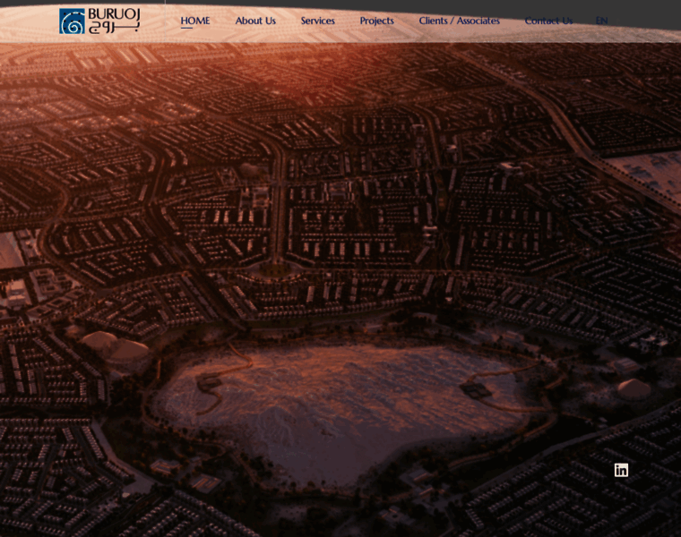Screen dimensions: 681x537
Task: Open the Contact Us link
Action: (x=548, y=21)
